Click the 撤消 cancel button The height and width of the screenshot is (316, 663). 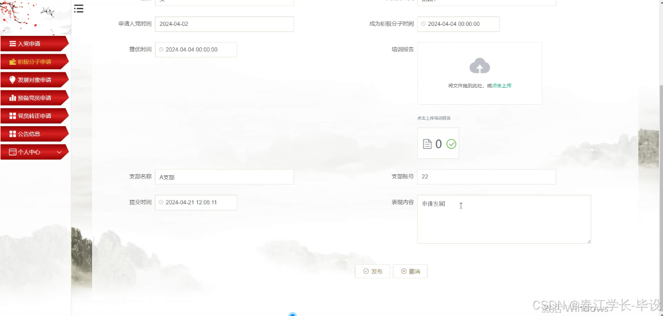coord(410,271)
